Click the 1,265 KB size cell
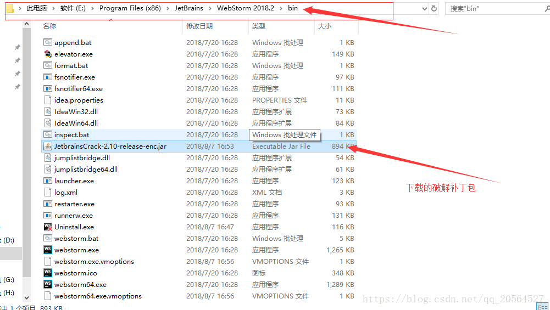Image resolution: width=550 pixels, height=310 pixels. [340, 250]
